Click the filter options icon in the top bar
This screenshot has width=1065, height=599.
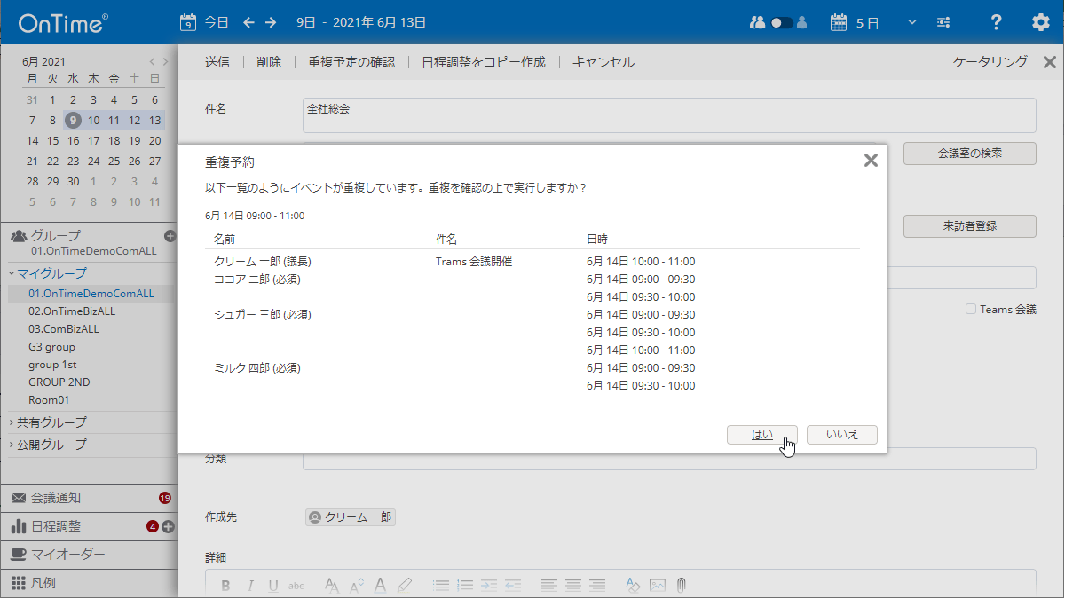coord(943,22)
